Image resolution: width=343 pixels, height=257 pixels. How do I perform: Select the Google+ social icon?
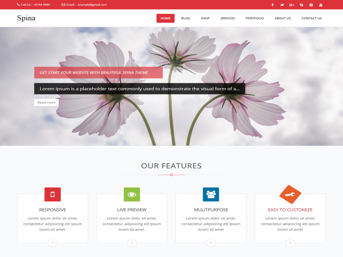click(292, 5)
